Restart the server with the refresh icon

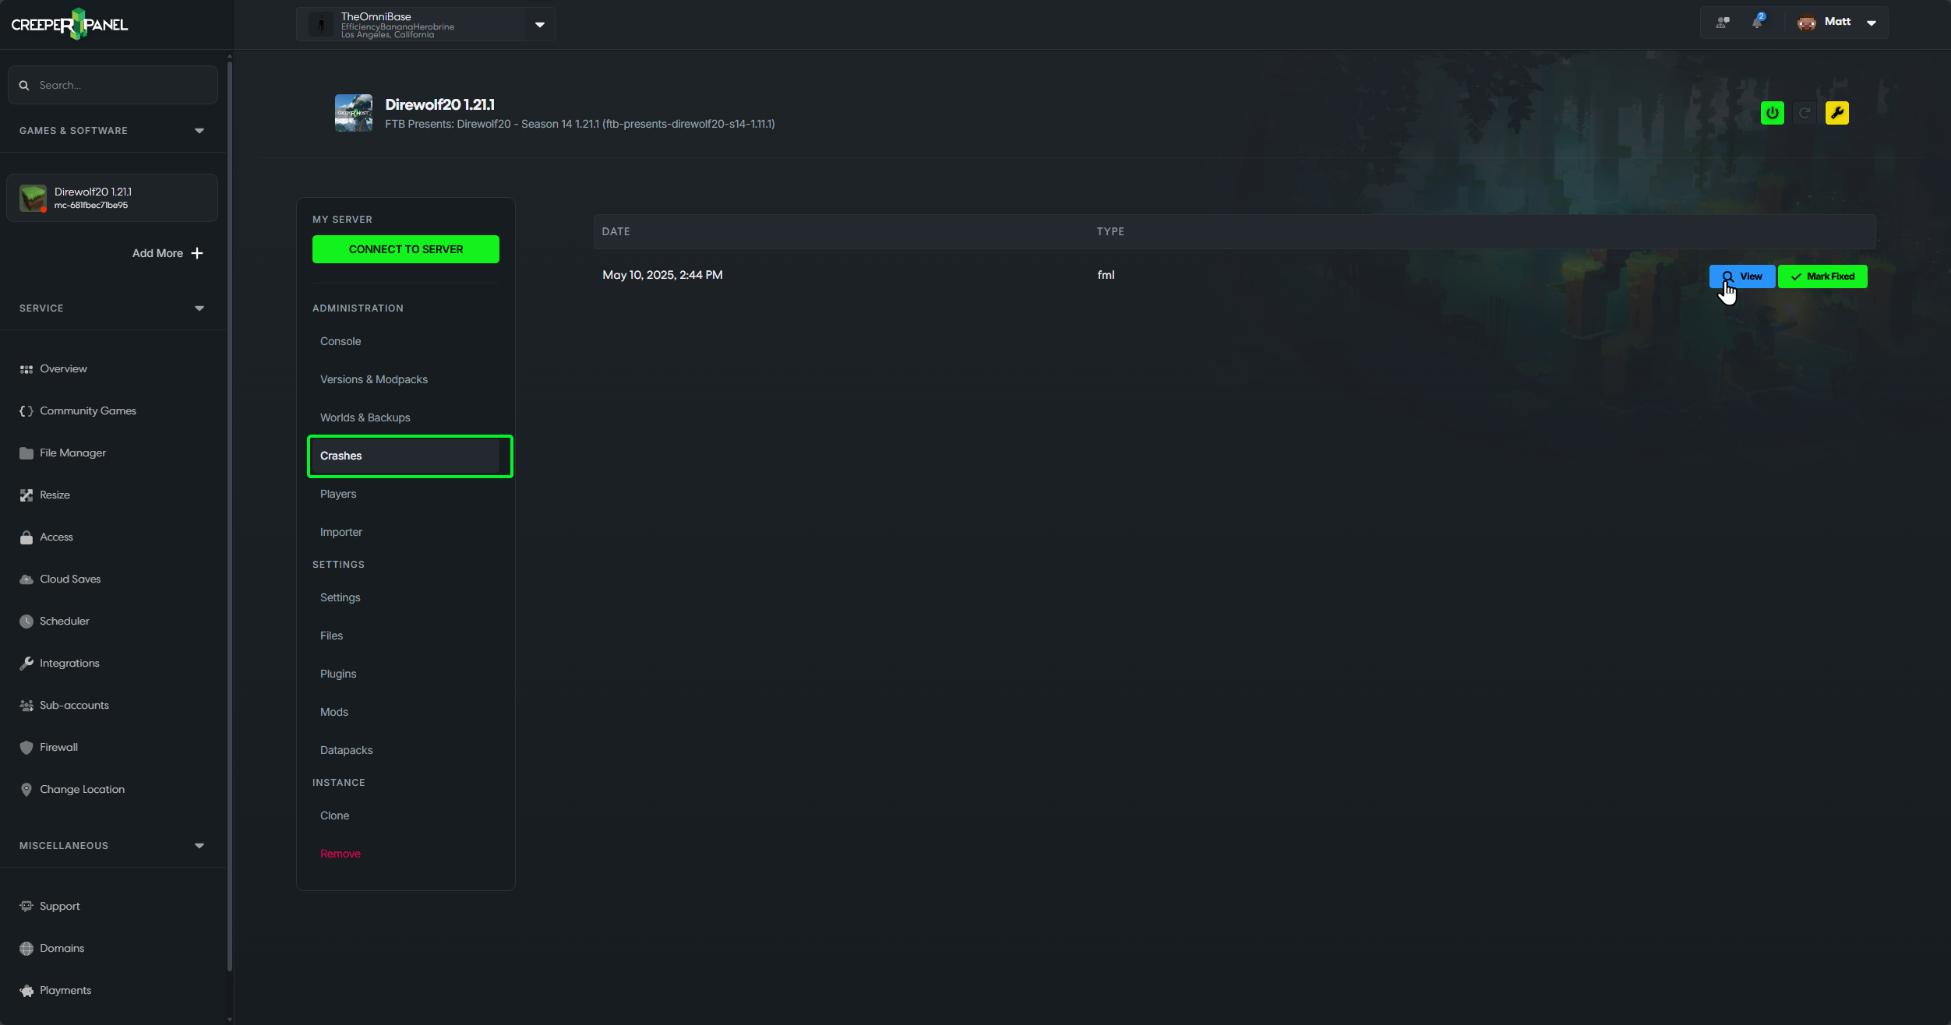tap(1805, 112)
